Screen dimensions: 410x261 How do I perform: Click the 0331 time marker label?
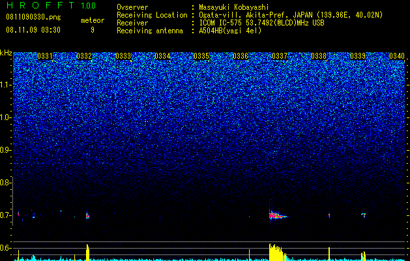coord(45,56)
